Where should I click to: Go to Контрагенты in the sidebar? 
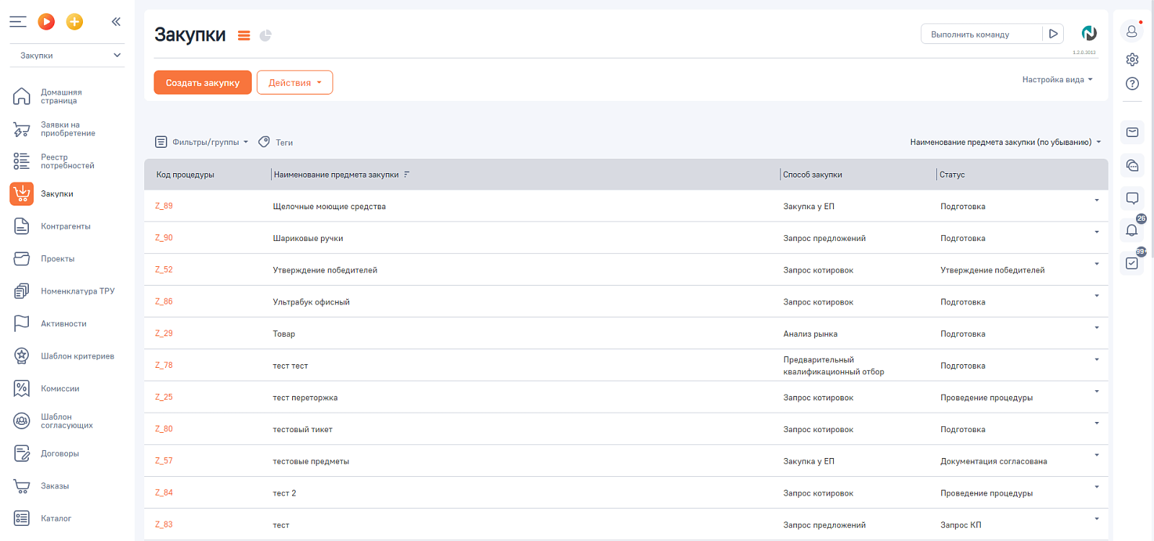(65, 226)
